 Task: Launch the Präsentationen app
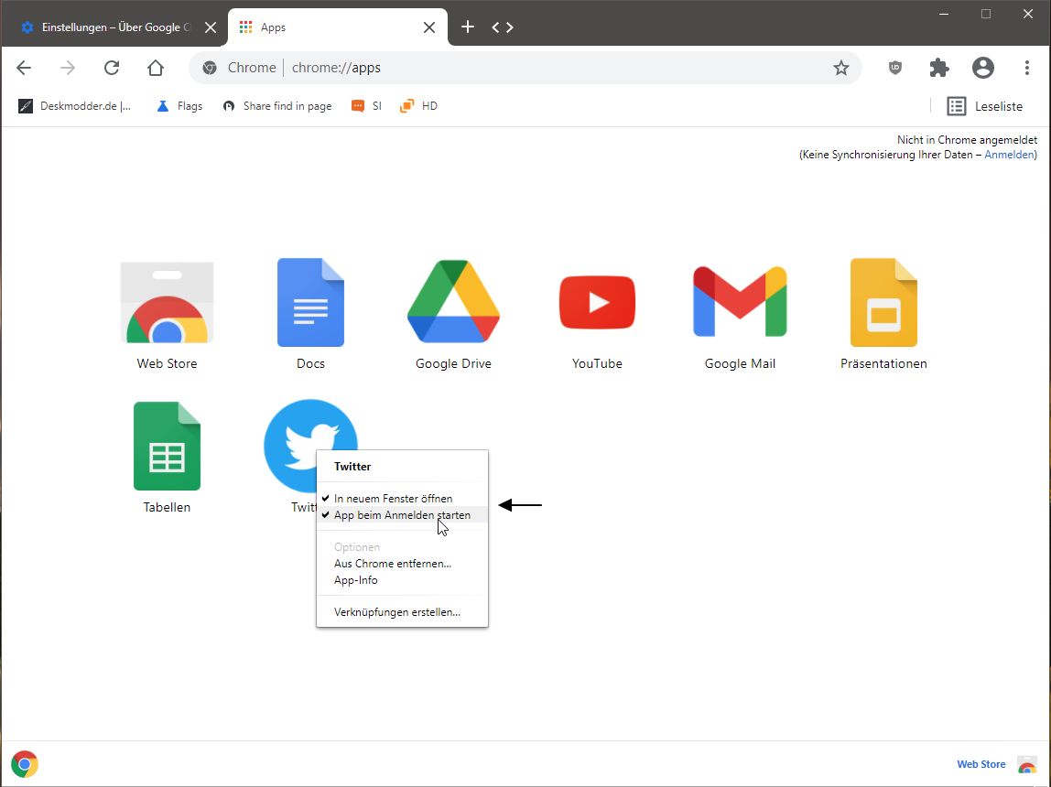(883, 303)
